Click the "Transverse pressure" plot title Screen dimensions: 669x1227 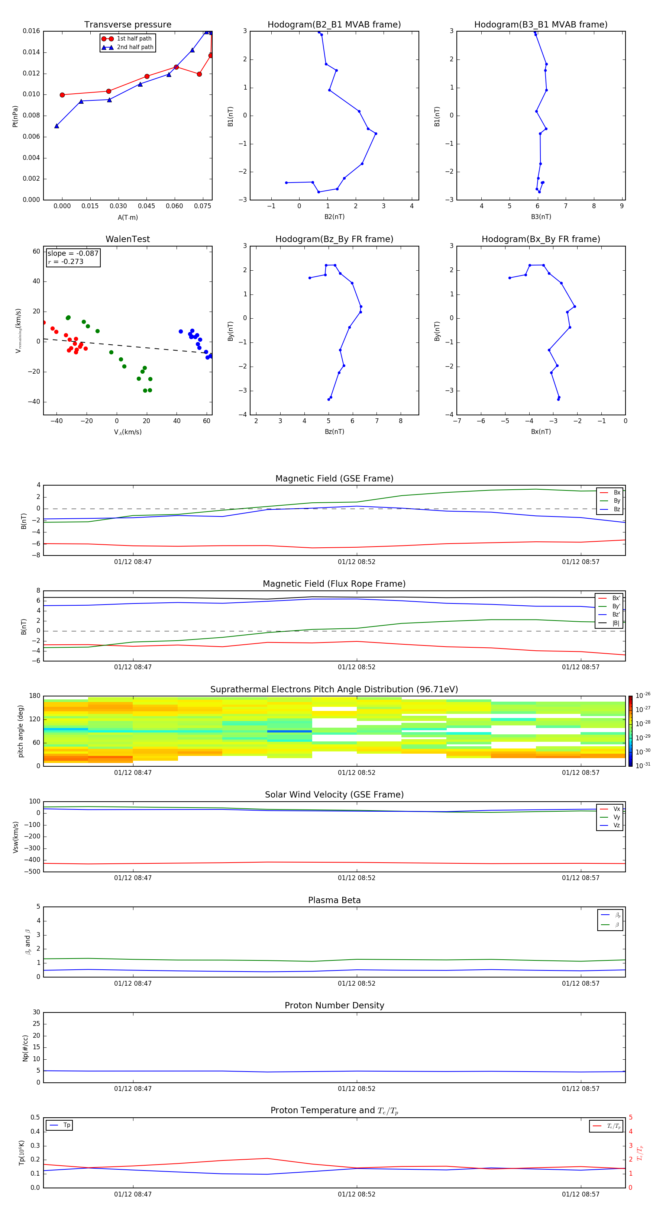tap(127, 25)
